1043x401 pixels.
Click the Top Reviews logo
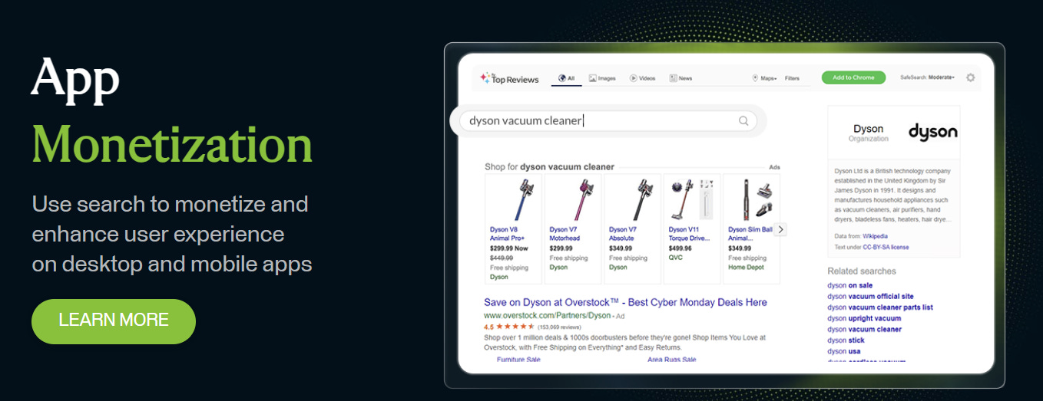[x=509, y=78]
